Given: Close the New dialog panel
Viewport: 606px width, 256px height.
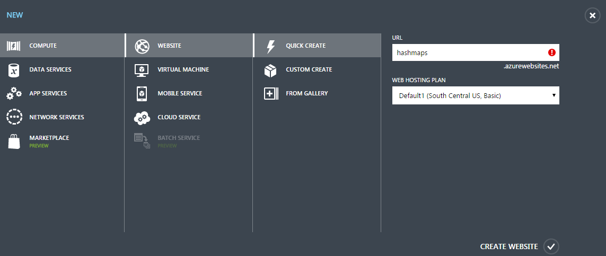Looking at the screenshot, I should pyautogui.click(x=592, y=15).
